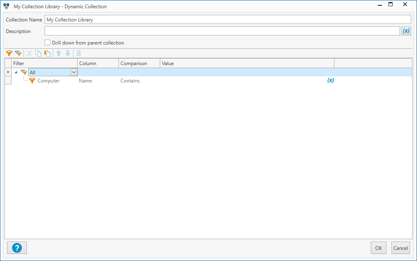This screenshot has height=261, width=417.
Task: Click inside the Collection Name text field
Action: (x=227, y=19)
